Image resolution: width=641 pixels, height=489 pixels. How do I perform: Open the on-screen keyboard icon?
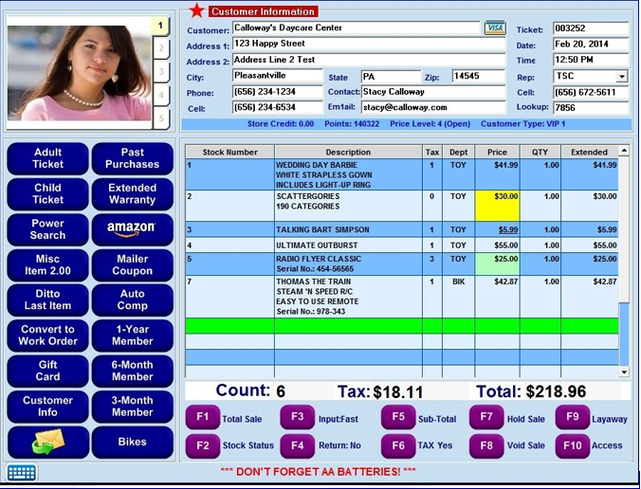(x=22, y=473)
